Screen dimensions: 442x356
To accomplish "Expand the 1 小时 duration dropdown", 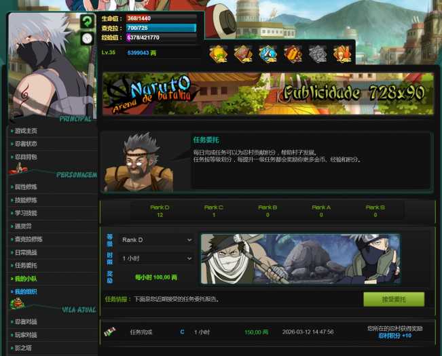I will 156,258.
